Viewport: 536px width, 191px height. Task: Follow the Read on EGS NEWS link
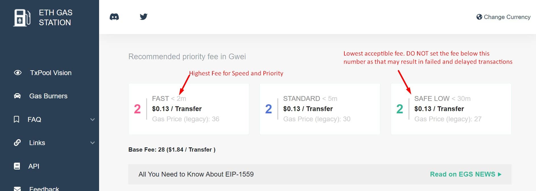pyautogui.click(x=465, y=174)
